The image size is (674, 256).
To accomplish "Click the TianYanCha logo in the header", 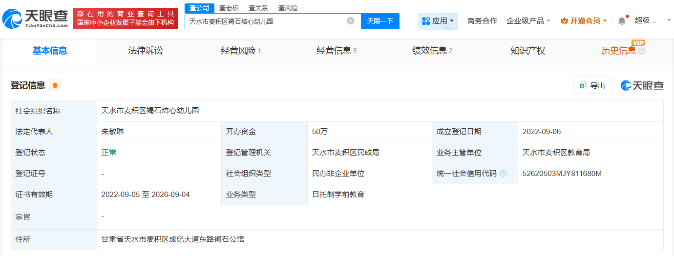I will (x=35, y=19).
